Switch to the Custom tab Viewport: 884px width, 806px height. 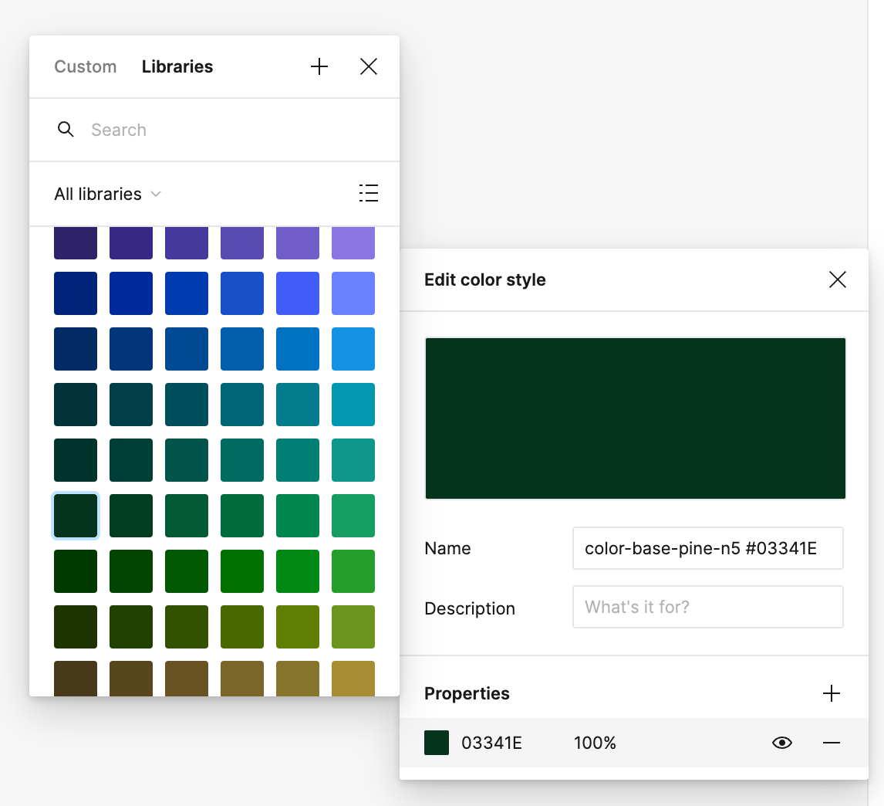[85, 66]
